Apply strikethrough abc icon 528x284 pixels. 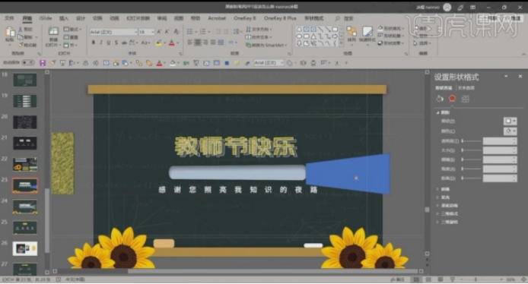[x=124, y=43]
